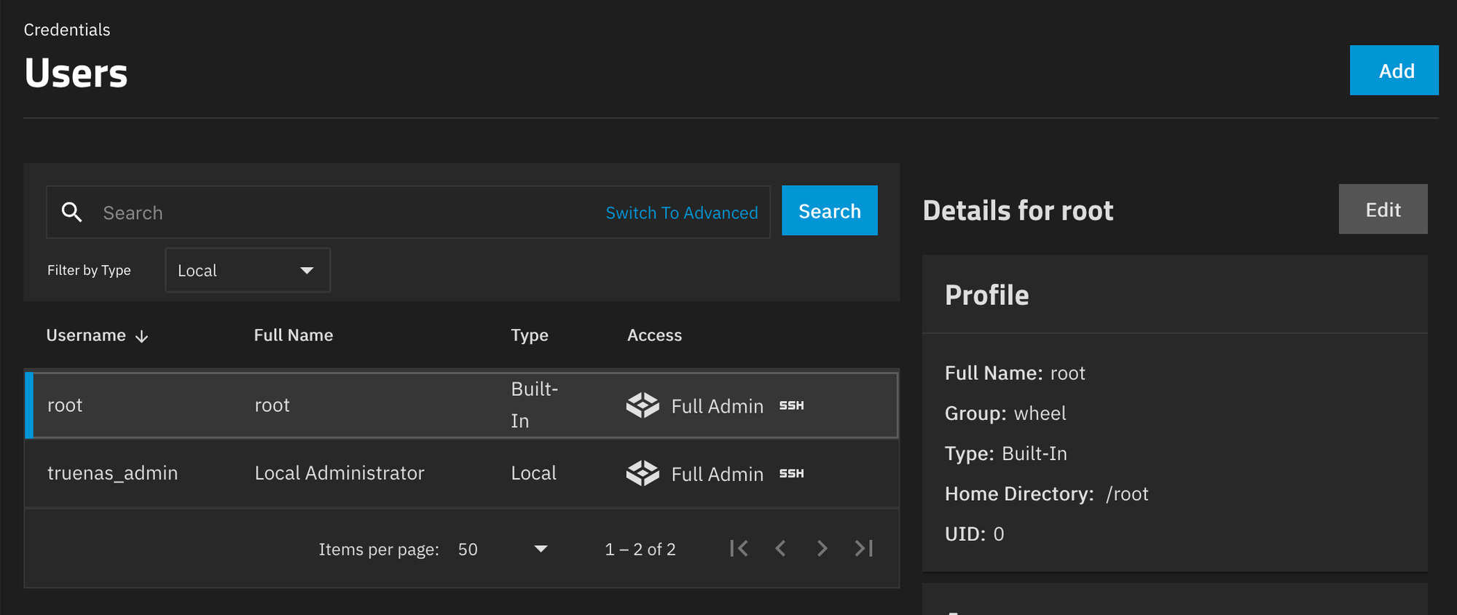The height and width of the screenshot is (615, 1457).
Task: Go to previous page of users
Action: 780,548
